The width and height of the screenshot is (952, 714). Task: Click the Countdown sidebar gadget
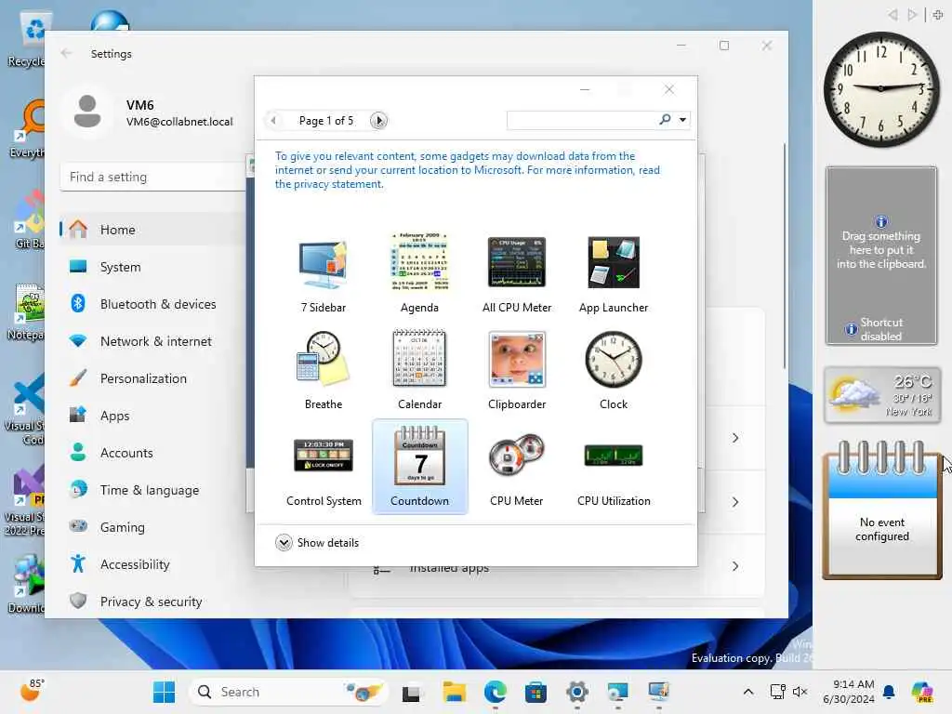[881, 510]
